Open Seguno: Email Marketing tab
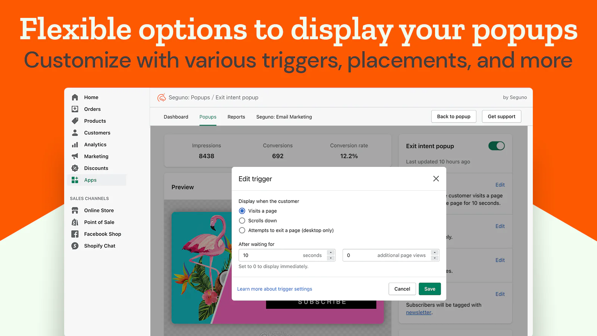The height and width of the screenshot is (336, 597). point(284,117)
